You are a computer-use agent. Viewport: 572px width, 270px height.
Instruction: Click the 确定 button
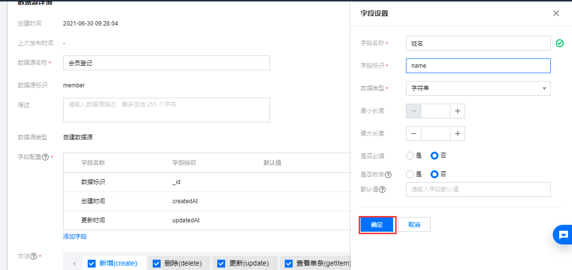tap(377, 224)
